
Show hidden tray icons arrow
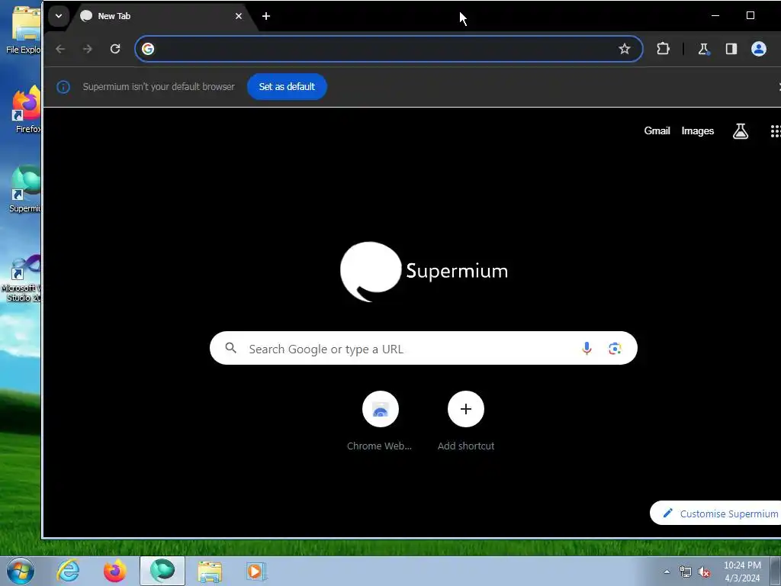pos(667,572)
